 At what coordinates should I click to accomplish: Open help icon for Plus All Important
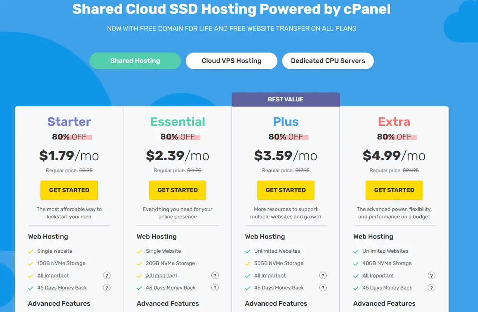[323, 276]
